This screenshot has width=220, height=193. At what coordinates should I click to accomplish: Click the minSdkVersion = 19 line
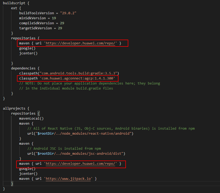pos(38,18)
